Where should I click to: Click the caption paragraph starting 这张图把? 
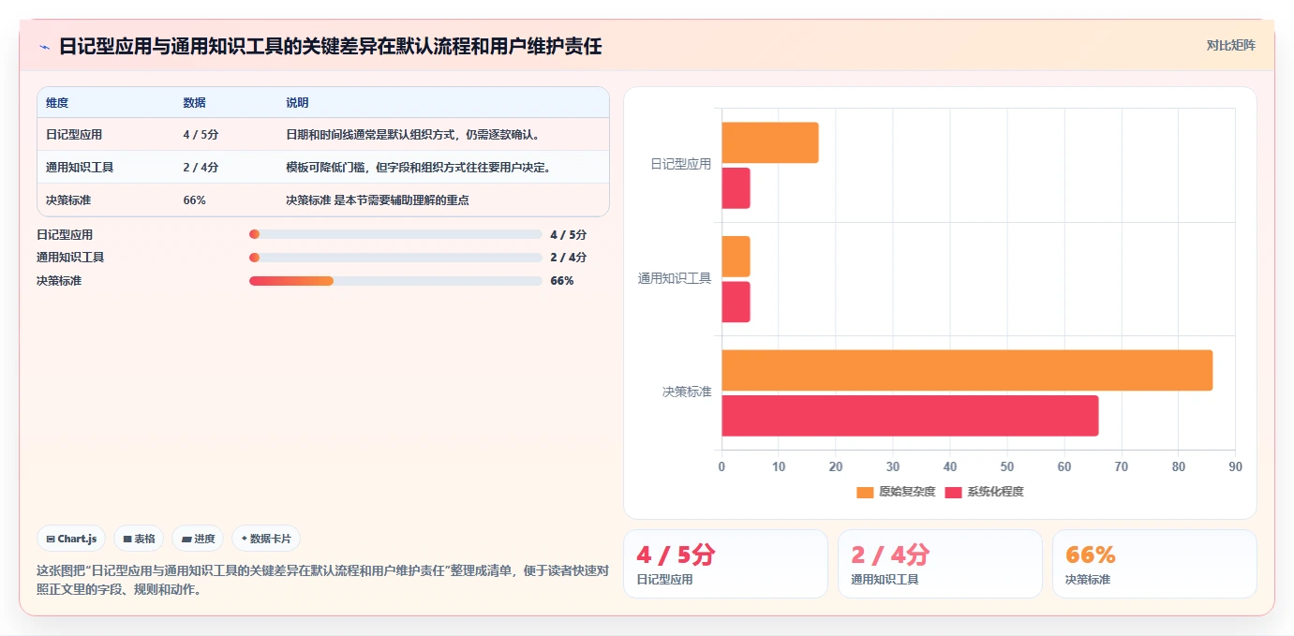(x=322, y=580)
